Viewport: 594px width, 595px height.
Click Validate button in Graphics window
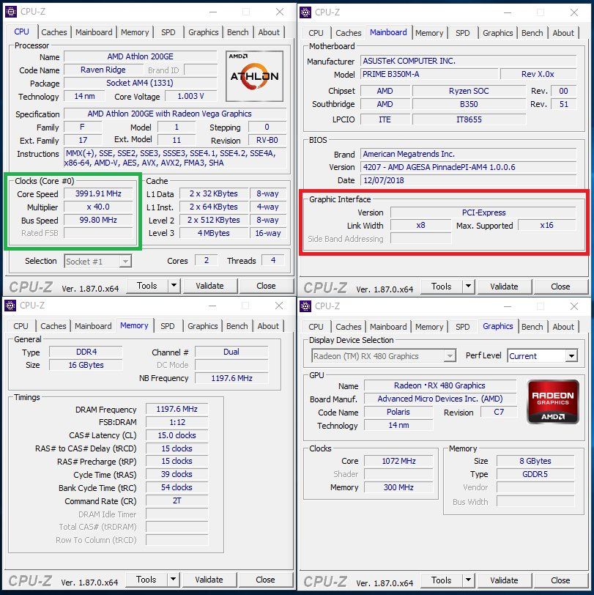click(x=504, y=580)
